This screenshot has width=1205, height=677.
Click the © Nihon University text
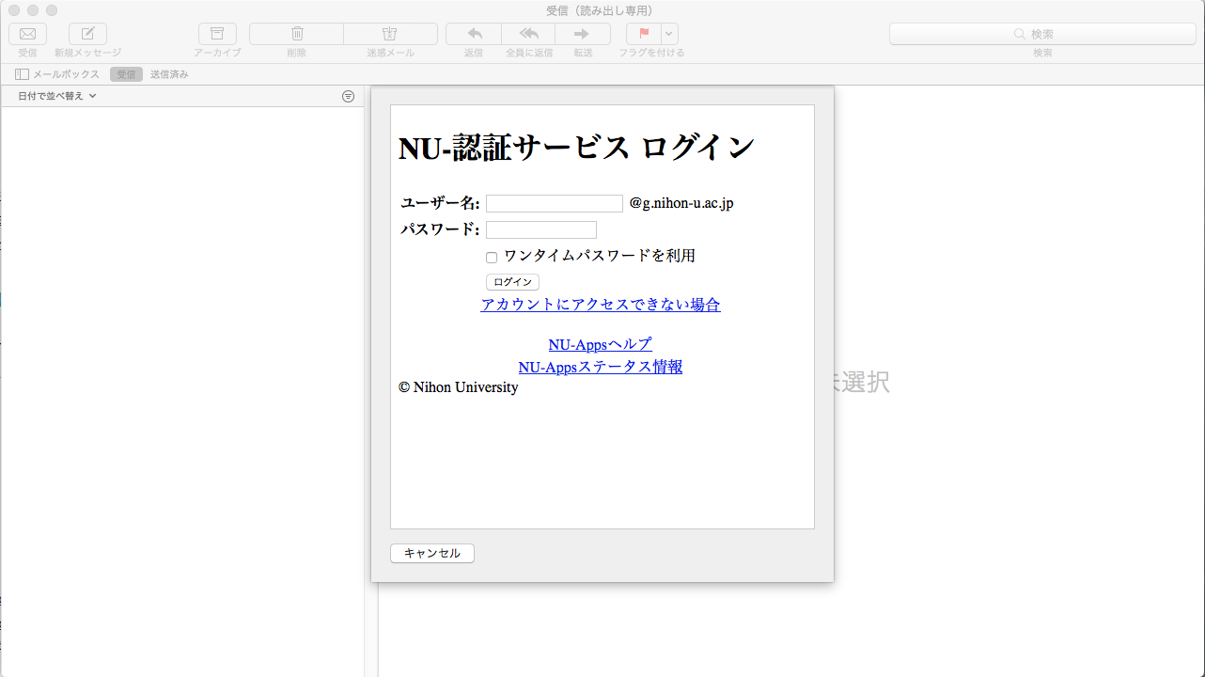(x=459, y=387)
